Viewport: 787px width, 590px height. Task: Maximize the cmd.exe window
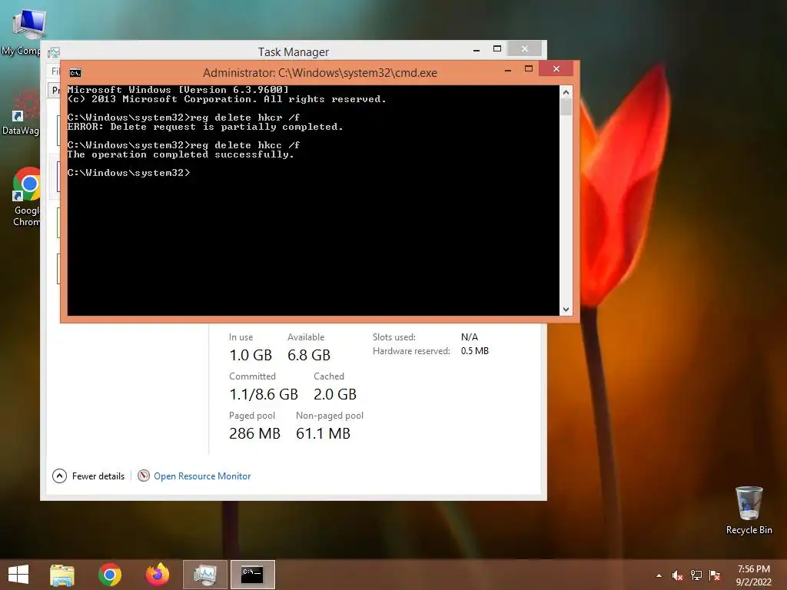click(529, 68)
